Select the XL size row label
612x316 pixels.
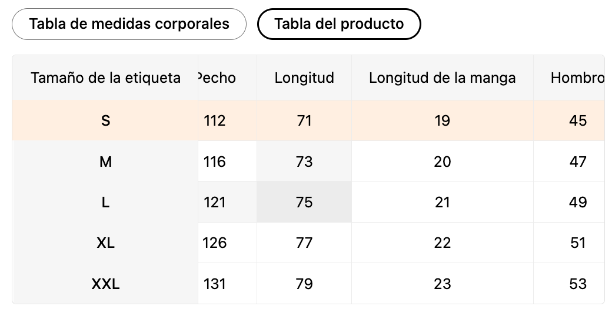coord(105,243)
